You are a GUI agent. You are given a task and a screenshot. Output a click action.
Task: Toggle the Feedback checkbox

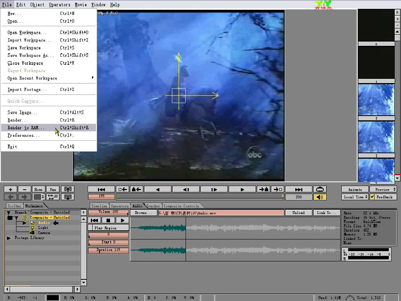point(372,197)
